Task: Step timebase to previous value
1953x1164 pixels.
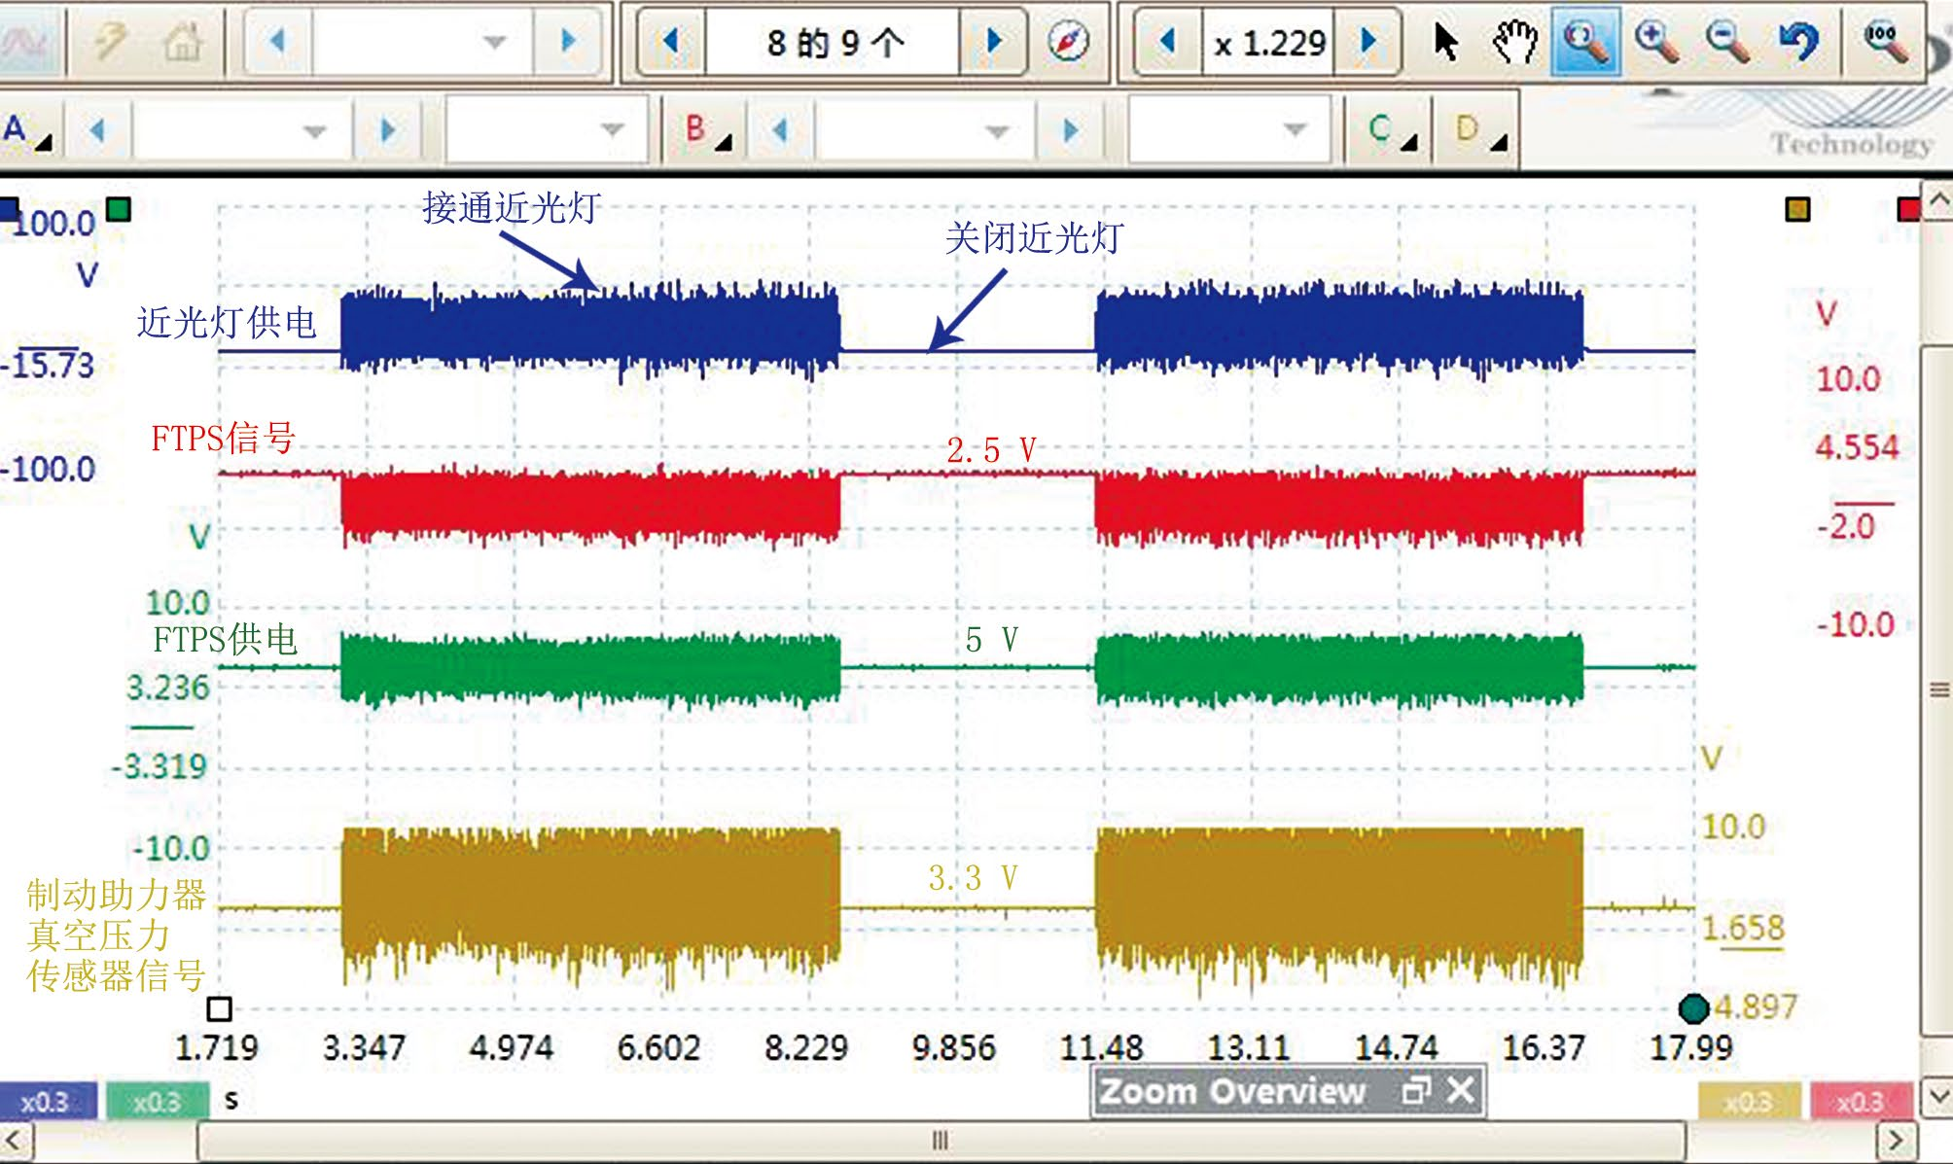Action: click(x=278, y=41)
